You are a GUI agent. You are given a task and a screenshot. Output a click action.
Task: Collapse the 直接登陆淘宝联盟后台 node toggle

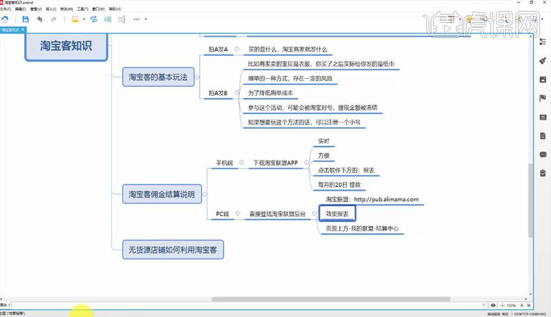[x=314, y=214]
